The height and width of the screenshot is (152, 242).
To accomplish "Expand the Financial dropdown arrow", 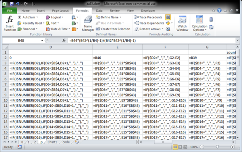I will [36, 29].
